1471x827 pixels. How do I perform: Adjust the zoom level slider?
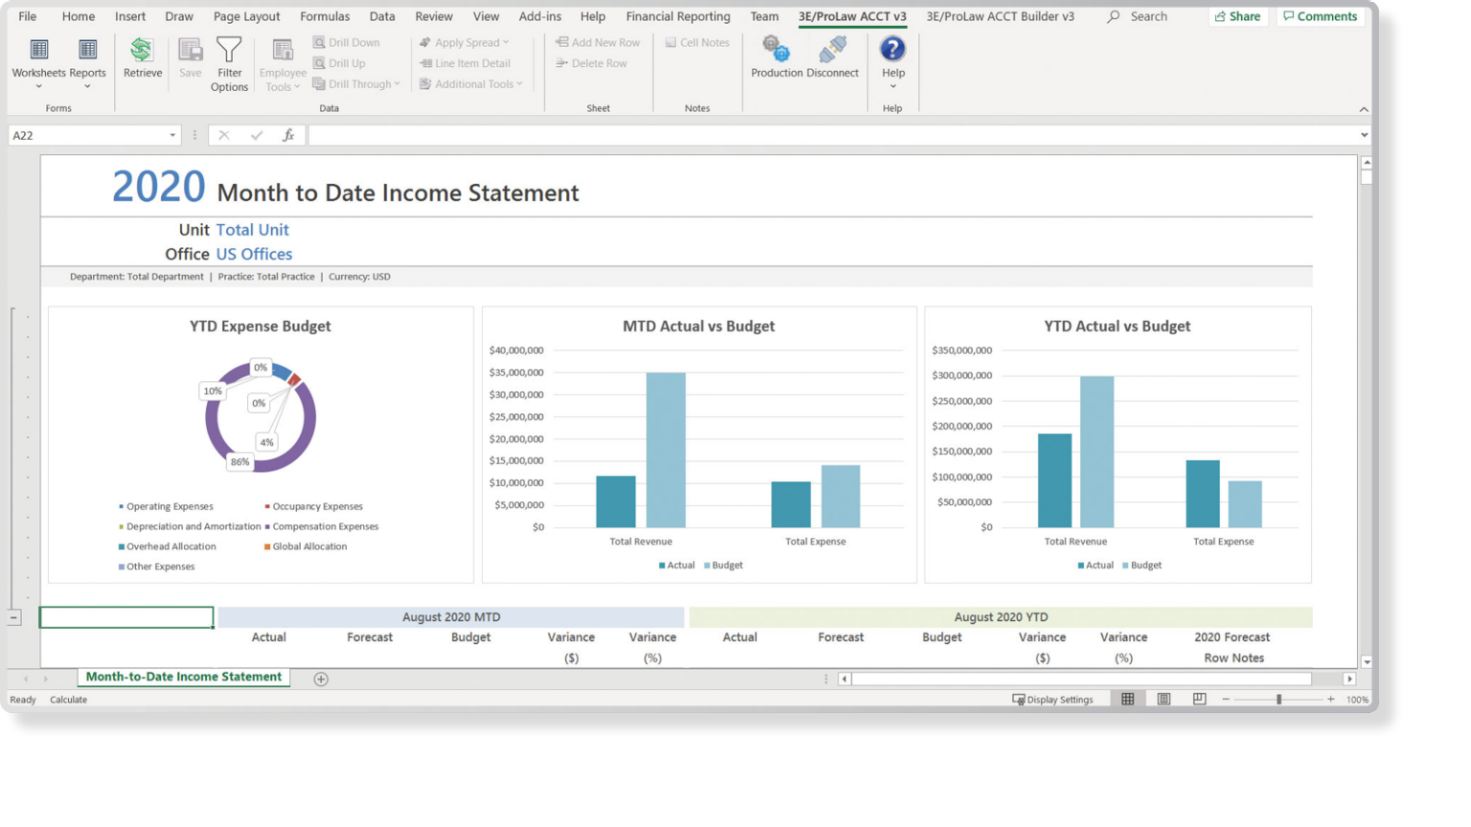pos(1279,700)
